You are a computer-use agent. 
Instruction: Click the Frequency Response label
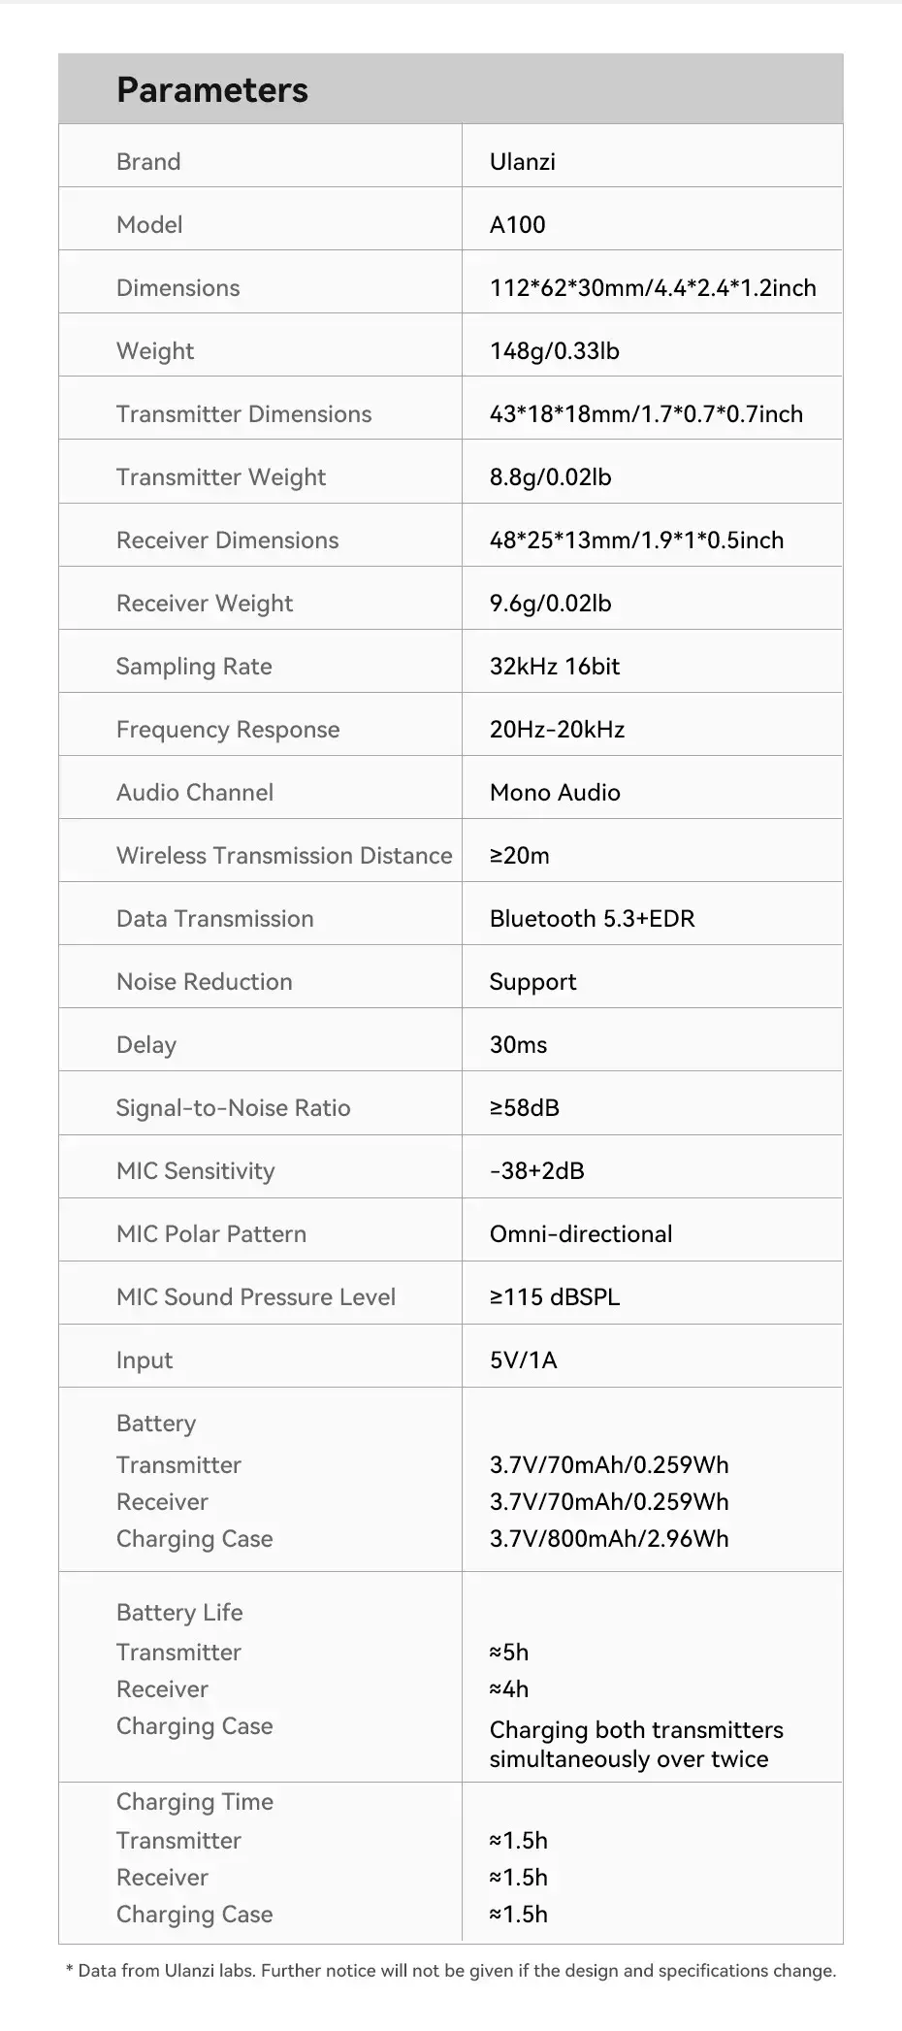click(228, 730)
